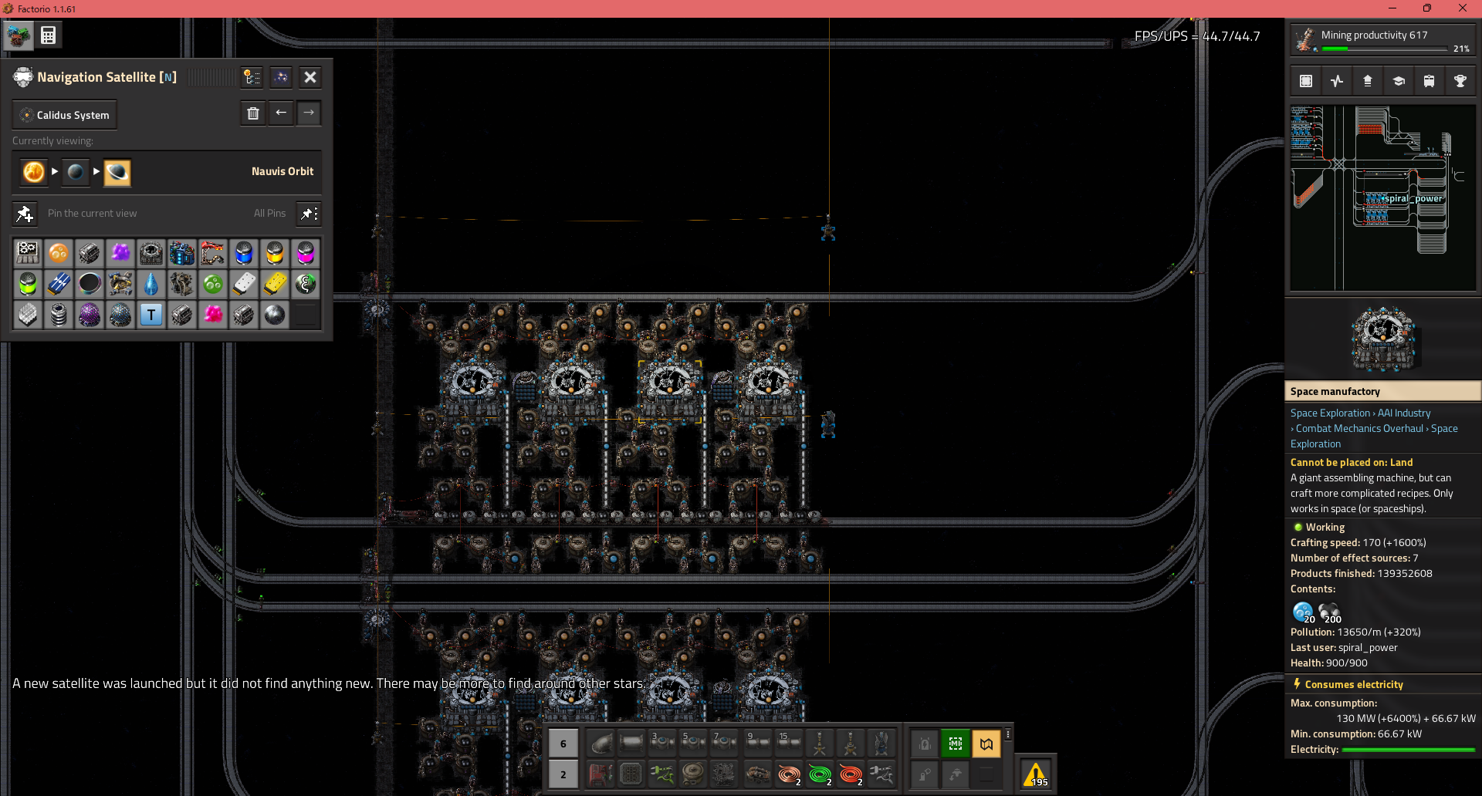Pin the current view with add-pin icon

click(x=25, y=214)
